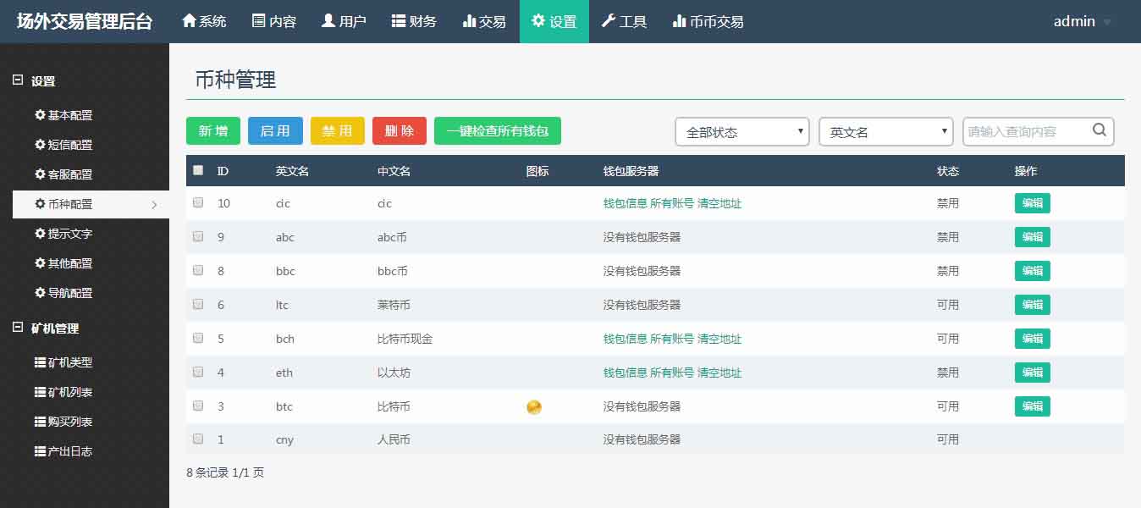The height and width of the screenshot is (508, 1141).
Task: Open the 设置 gear icon tab
Action: pyautogui.click(x=538, y=21)
